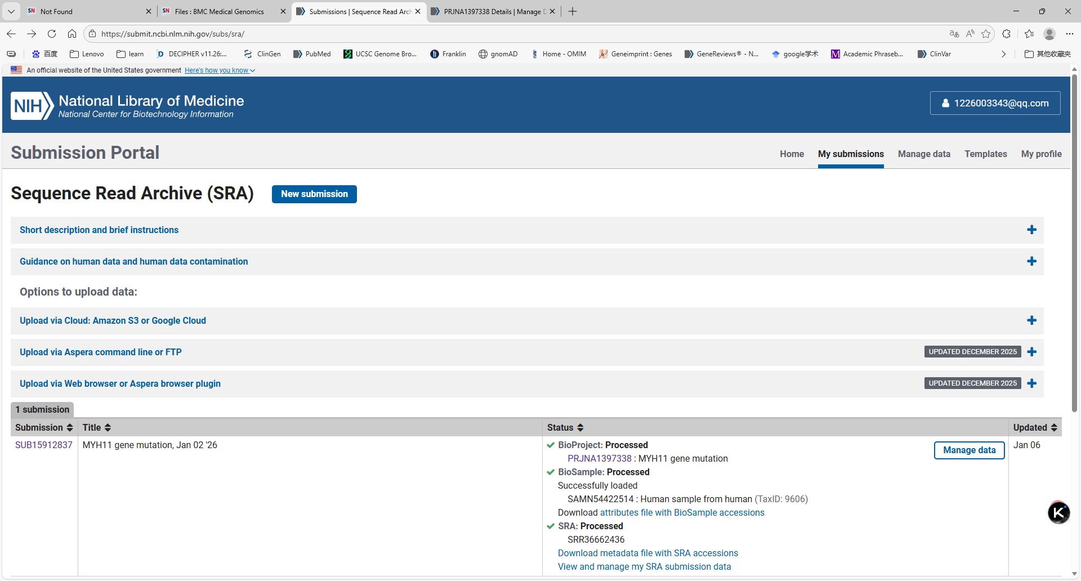1081x581 pixels.
Task: Click the browser address bar
Action: [507, 34]
